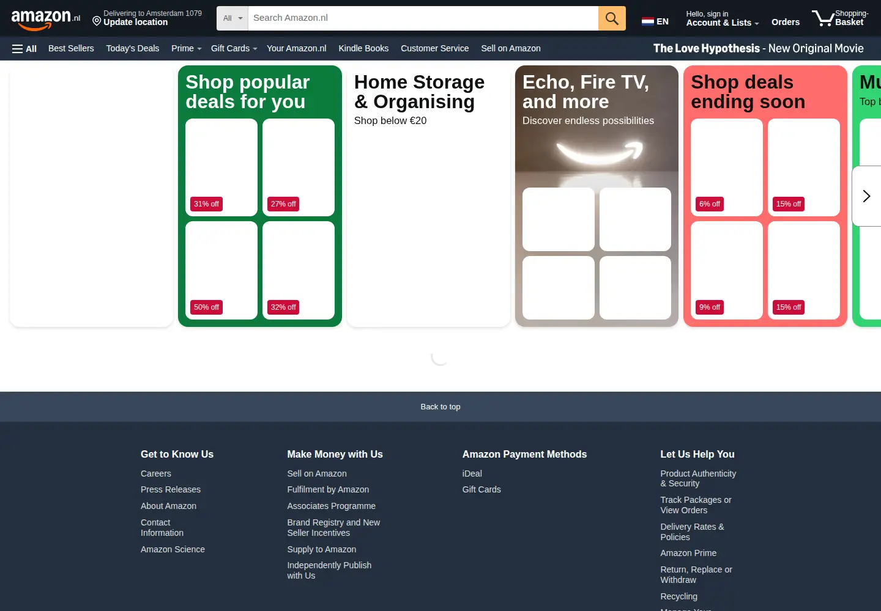Open Careers footer link
Image resolution: width=881 pixels, height=611 pixels.
[156, 474]
